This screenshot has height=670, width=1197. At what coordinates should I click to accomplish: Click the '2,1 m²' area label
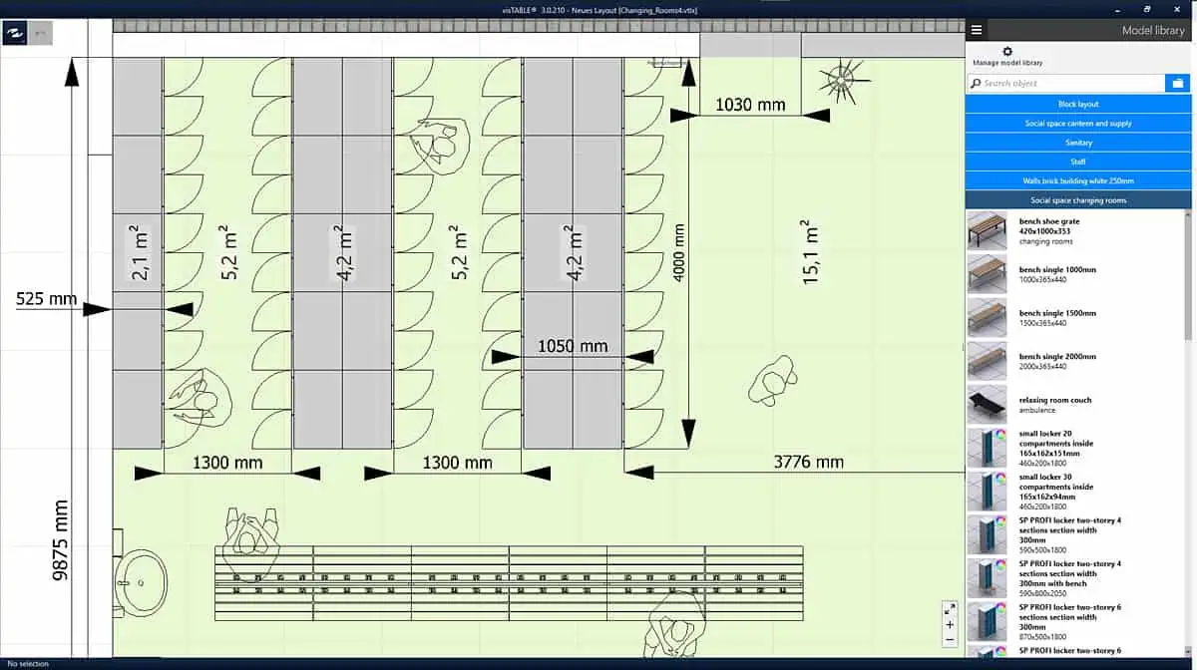[x=139, y=251]
